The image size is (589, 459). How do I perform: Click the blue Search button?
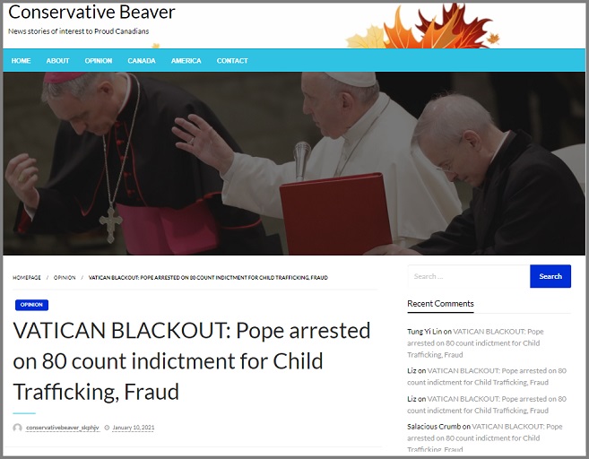[x=550, y=276]
